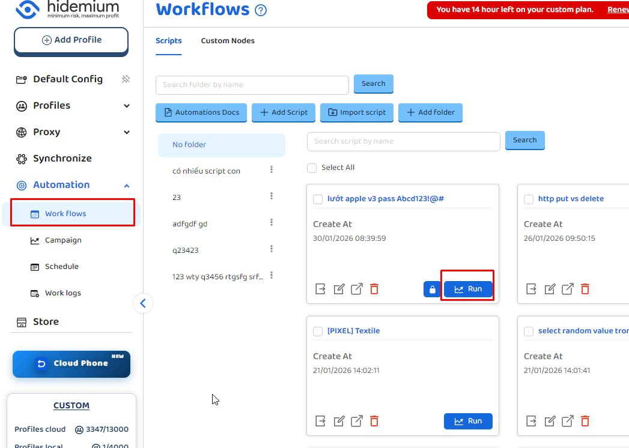Click the Search script by name field
The width and height of the screenshot is (629, 448).
[x=403, y=141]
